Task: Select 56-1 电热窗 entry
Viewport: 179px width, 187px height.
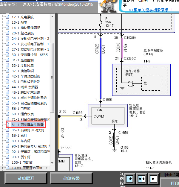Action: 21,109
